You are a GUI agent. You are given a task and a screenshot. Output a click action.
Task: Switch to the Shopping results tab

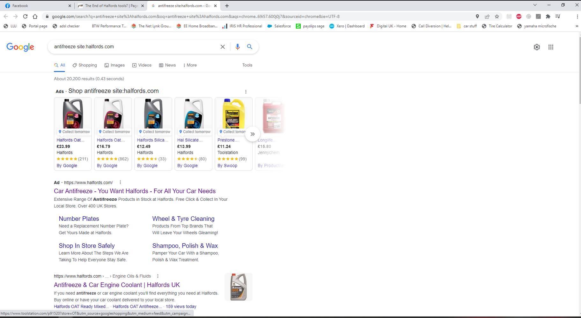point(85,65)
